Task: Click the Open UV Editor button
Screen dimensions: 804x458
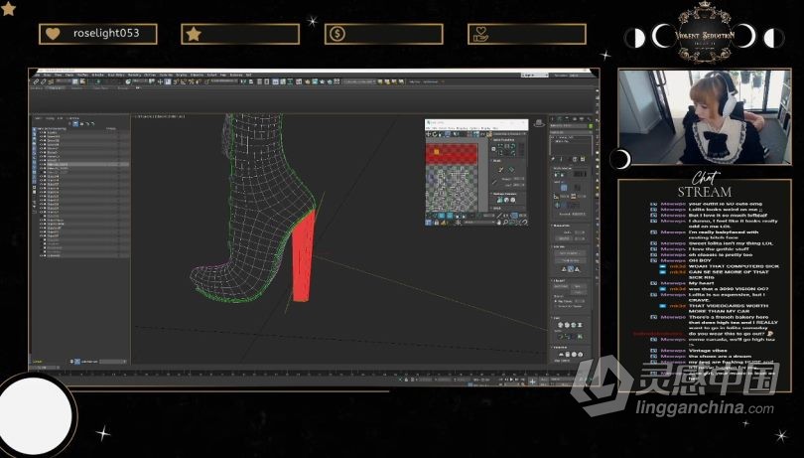Action: pos(569,253)
